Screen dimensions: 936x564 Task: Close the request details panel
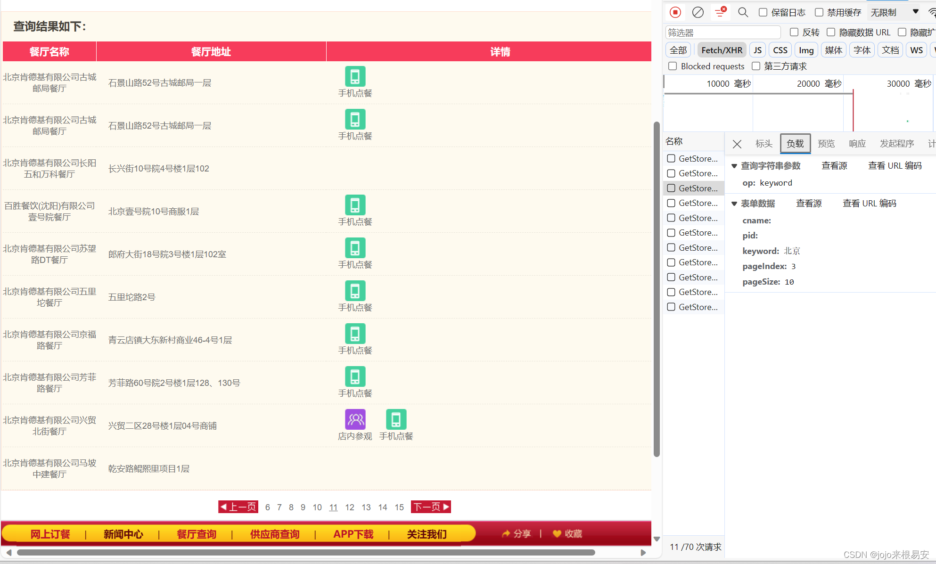[737, 144]
